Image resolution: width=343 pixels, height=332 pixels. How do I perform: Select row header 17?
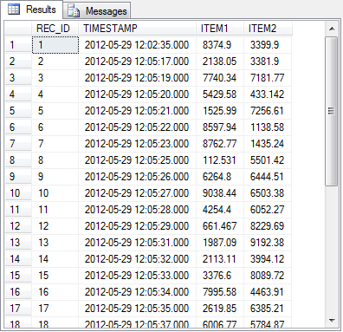point(18,309)
